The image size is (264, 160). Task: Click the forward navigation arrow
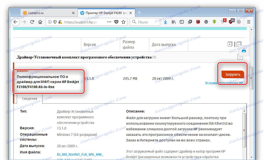coord(24,22)
